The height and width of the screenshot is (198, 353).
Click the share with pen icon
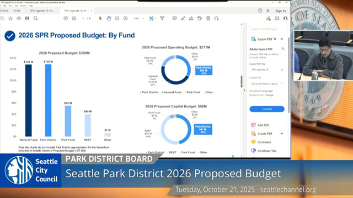(269, 18)
